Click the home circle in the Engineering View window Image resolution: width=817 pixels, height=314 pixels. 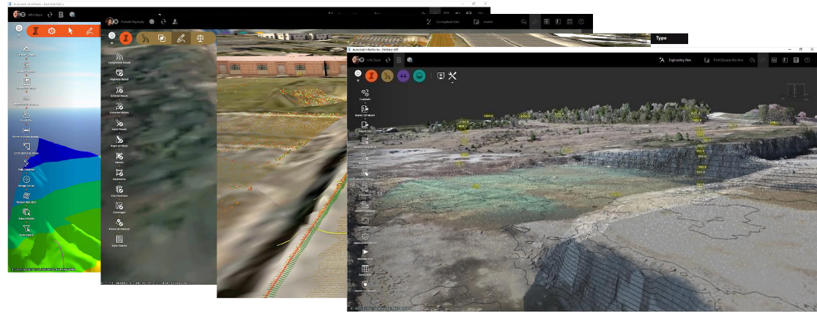click(x=358, y=73)
